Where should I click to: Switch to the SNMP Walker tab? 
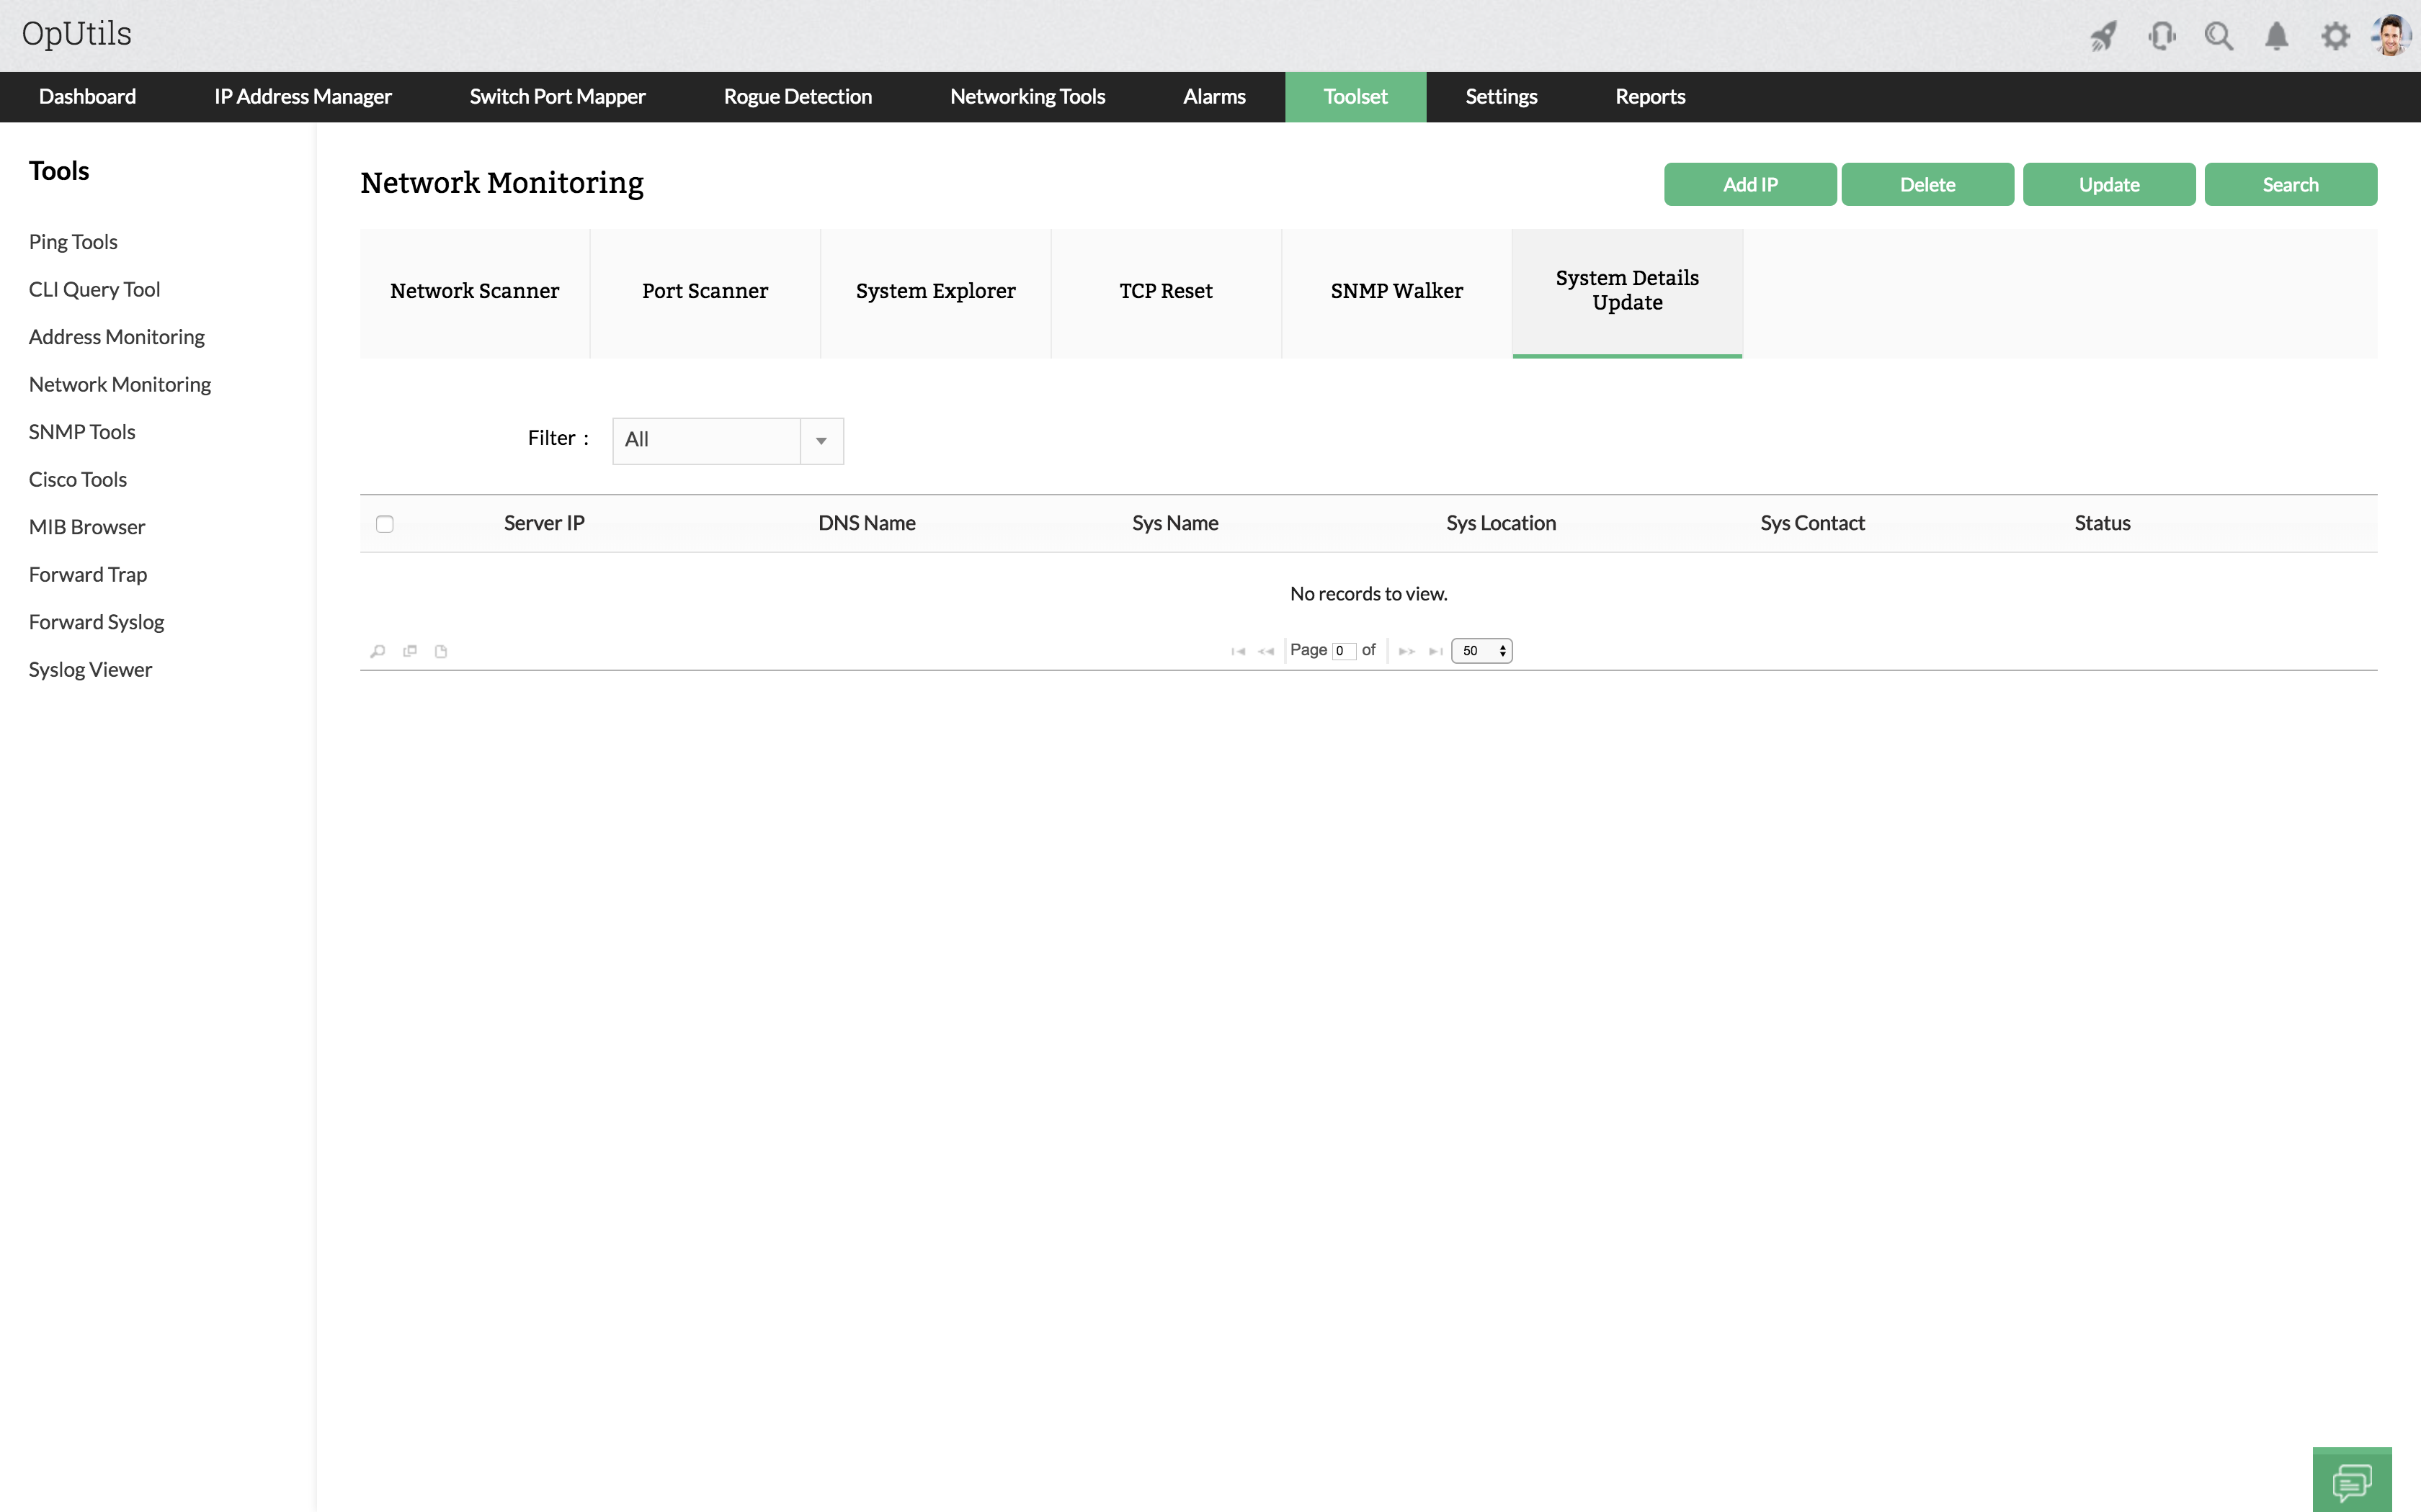[x=1396, y=291]
